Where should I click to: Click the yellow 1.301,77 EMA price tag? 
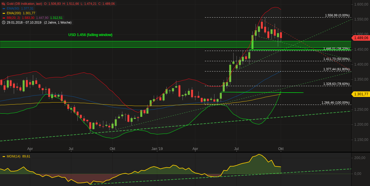tap(361, 94)
